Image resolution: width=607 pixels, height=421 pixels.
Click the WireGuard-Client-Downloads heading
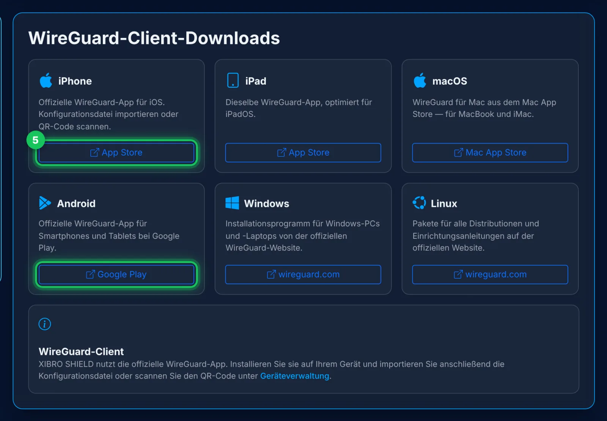point(154,38)
